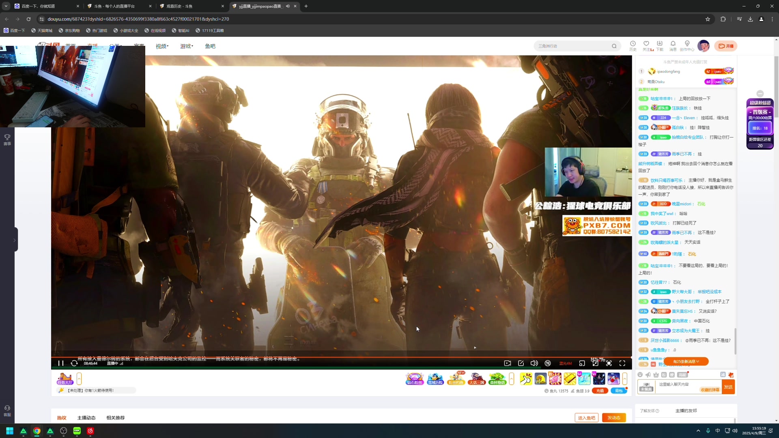The width and height of the screenshot is (779, 438).
Task: Open the 关注 heart icon
Action: [x=646, y=46]
